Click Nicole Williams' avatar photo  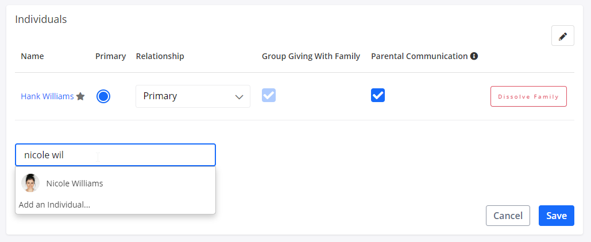coord(30,183)
